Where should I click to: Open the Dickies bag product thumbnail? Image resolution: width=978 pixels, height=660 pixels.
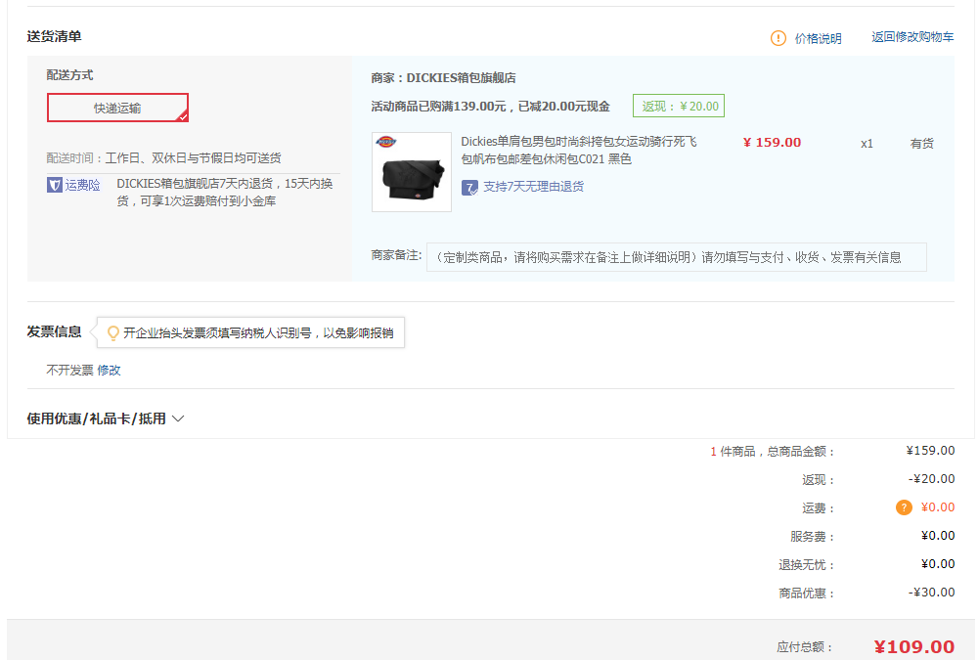(x=412, y=172)
